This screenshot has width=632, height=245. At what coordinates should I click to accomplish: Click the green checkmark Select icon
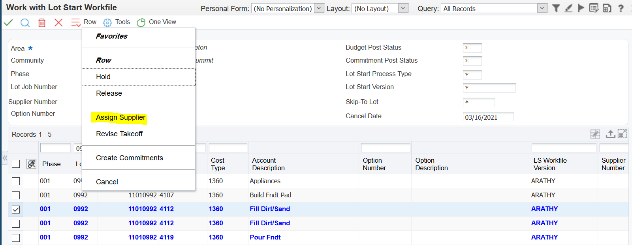[8, 22]
